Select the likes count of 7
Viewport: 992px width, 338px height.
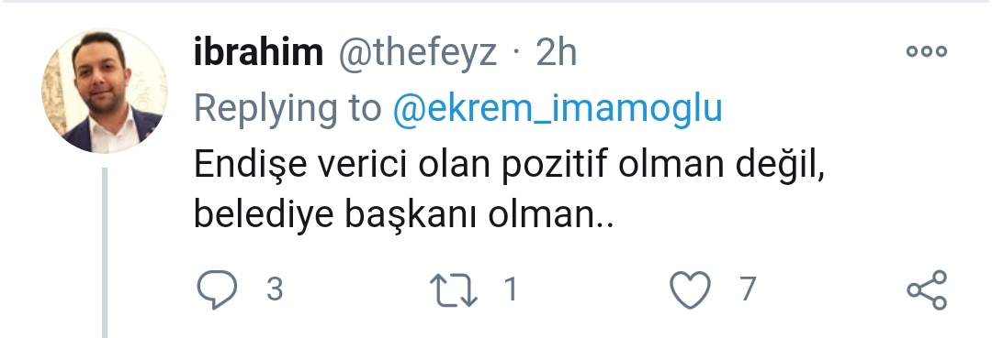748,289
